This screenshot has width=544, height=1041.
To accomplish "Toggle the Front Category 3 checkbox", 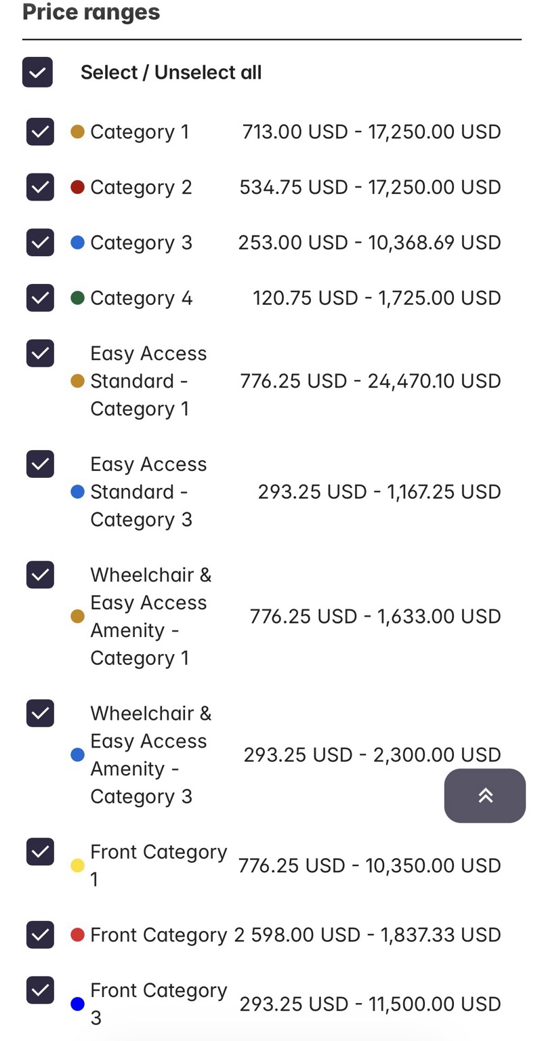I will pyautogui.click(x=40, y=990).
